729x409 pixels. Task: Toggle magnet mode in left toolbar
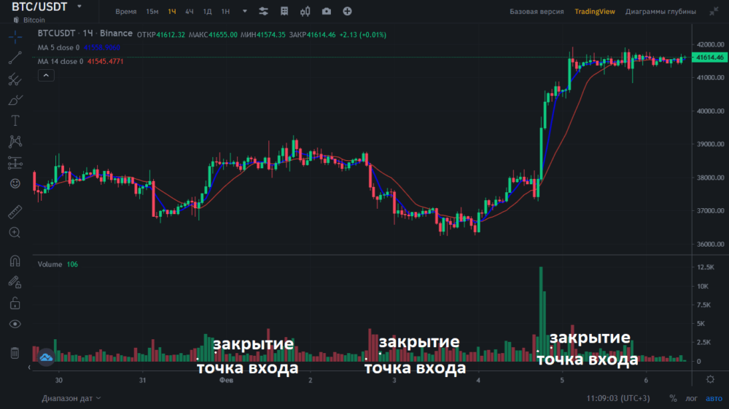[x=15, y=261]
